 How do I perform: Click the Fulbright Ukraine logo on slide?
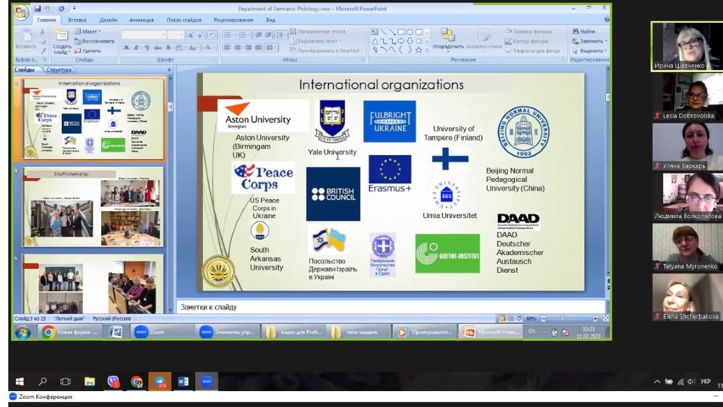tap(390, 121)
